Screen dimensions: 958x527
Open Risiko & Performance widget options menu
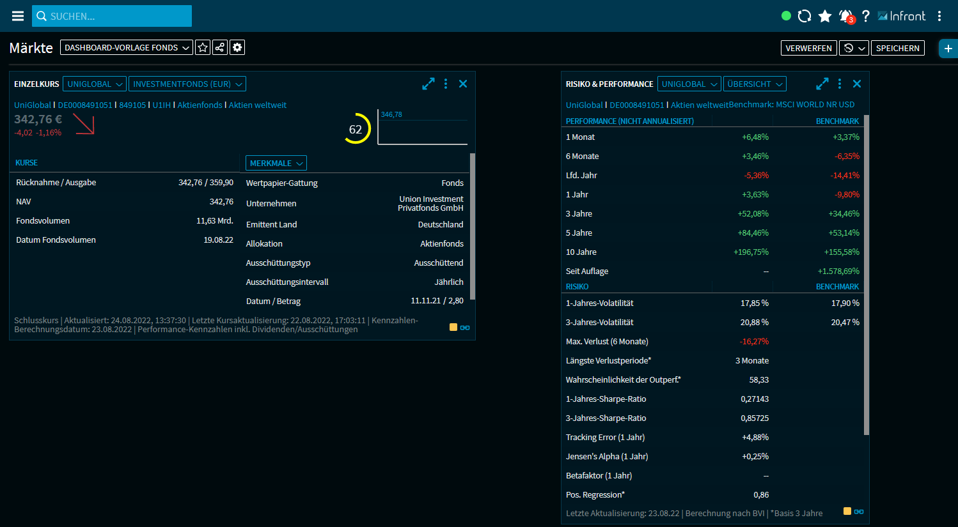[840, 84]
